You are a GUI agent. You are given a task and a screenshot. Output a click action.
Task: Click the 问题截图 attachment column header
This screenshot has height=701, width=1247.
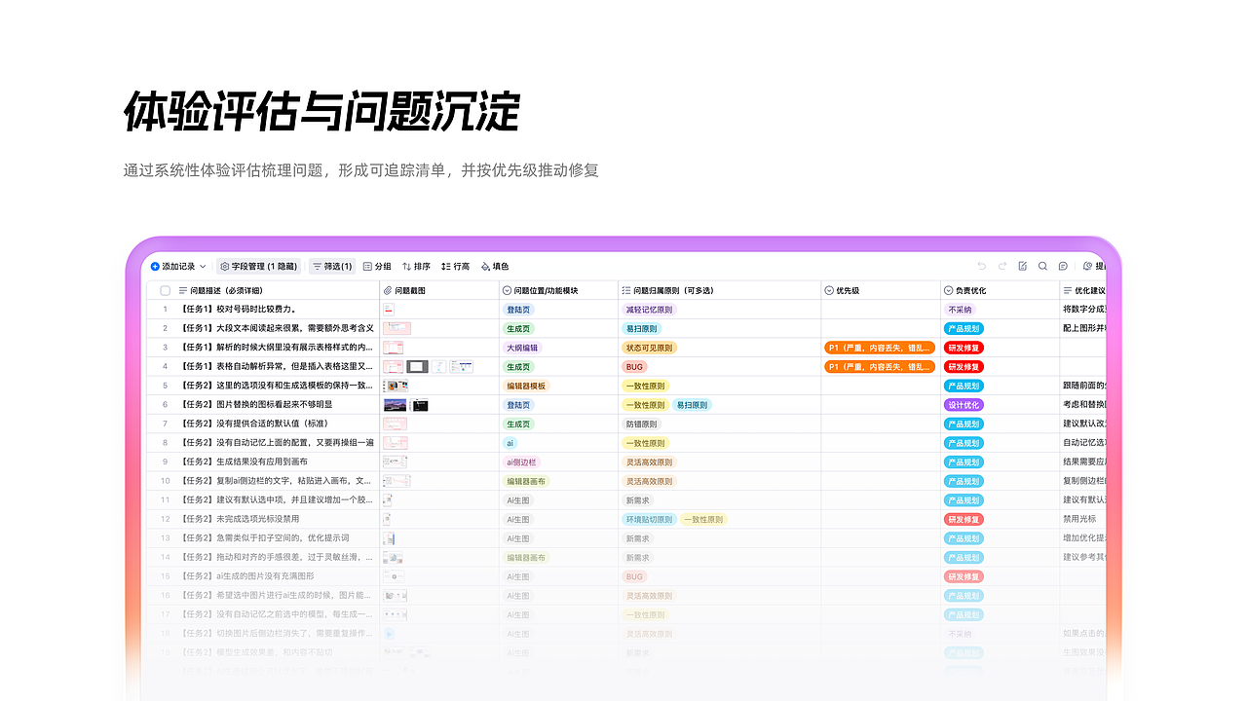tap(439, 290)
